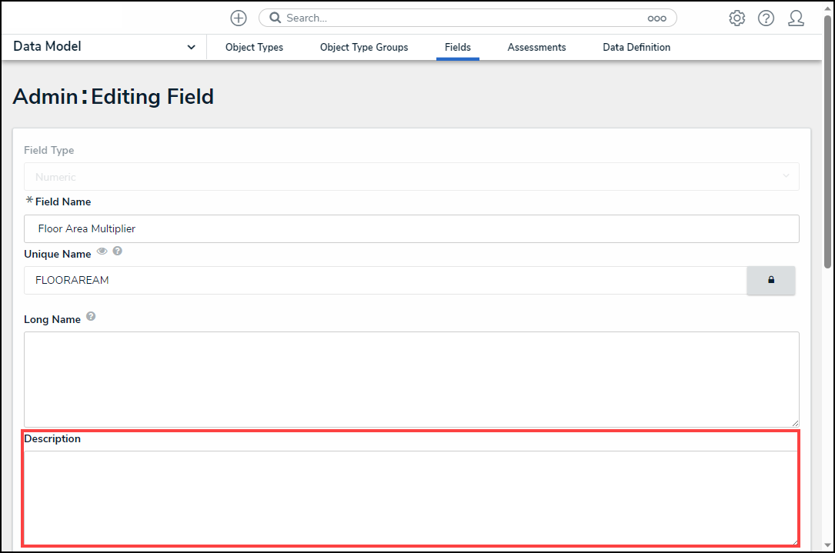
Task: Expand the Data Model dropdown
Action: click(191, 47)
